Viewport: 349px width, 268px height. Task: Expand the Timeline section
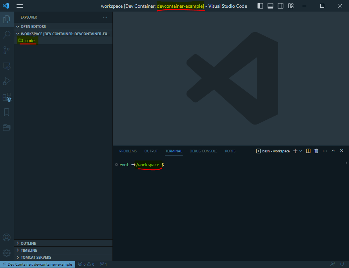(x=64, y=250)
